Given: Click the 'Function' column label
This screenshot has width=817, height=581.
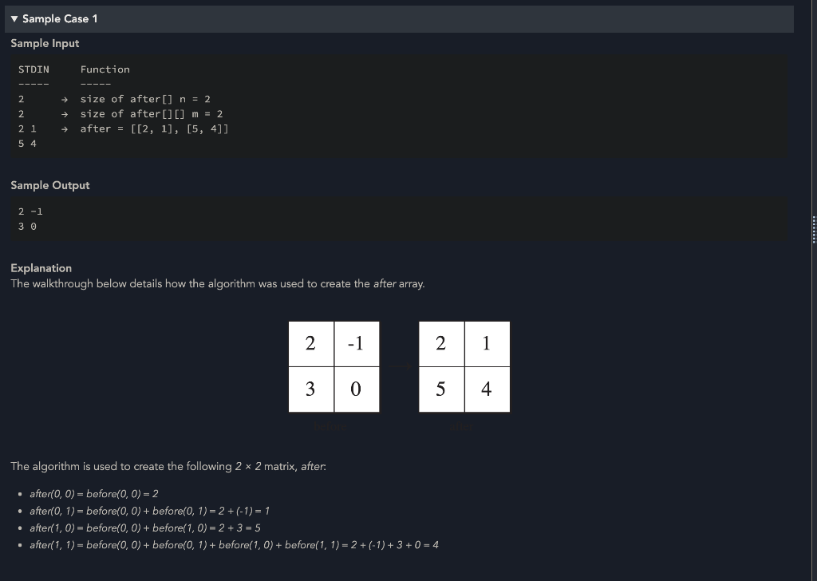Looking at the screenshot, I should 105,69.
